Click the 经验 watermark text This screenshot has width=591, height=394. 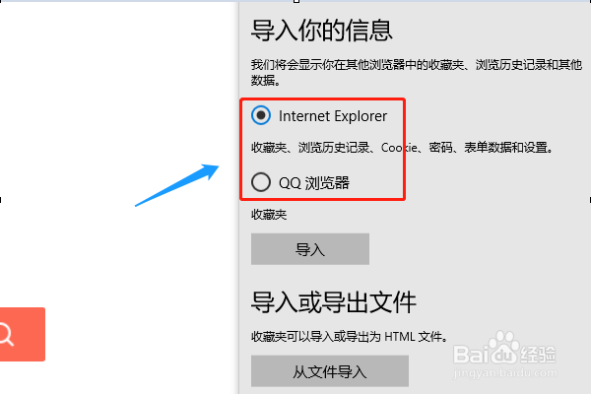tap(538, 355)
